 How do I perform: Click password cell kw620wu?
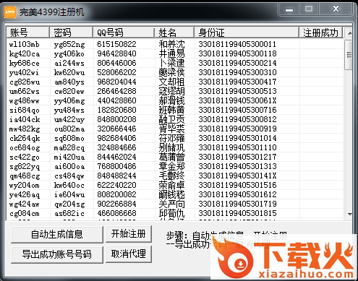(x=69, y=72)
